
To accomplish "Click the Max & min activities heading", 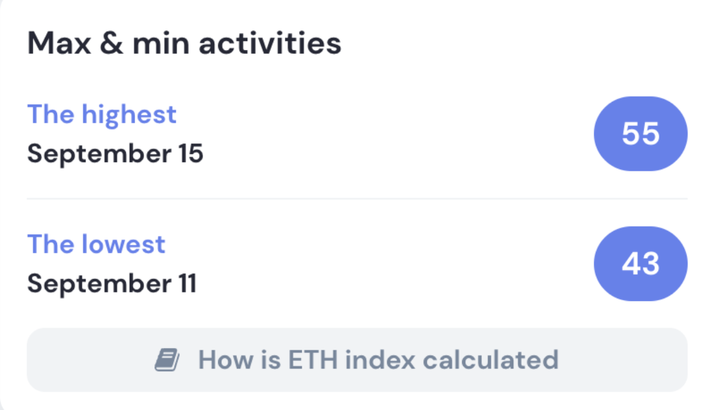I will click(184, 43).
